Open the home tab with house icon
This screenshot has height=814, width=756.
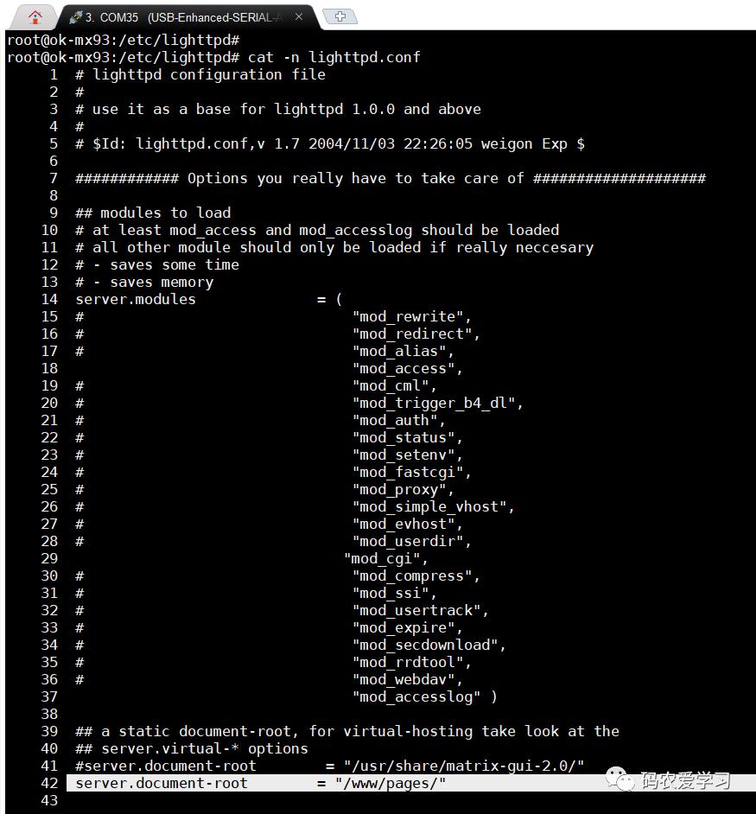coord(35,17)
